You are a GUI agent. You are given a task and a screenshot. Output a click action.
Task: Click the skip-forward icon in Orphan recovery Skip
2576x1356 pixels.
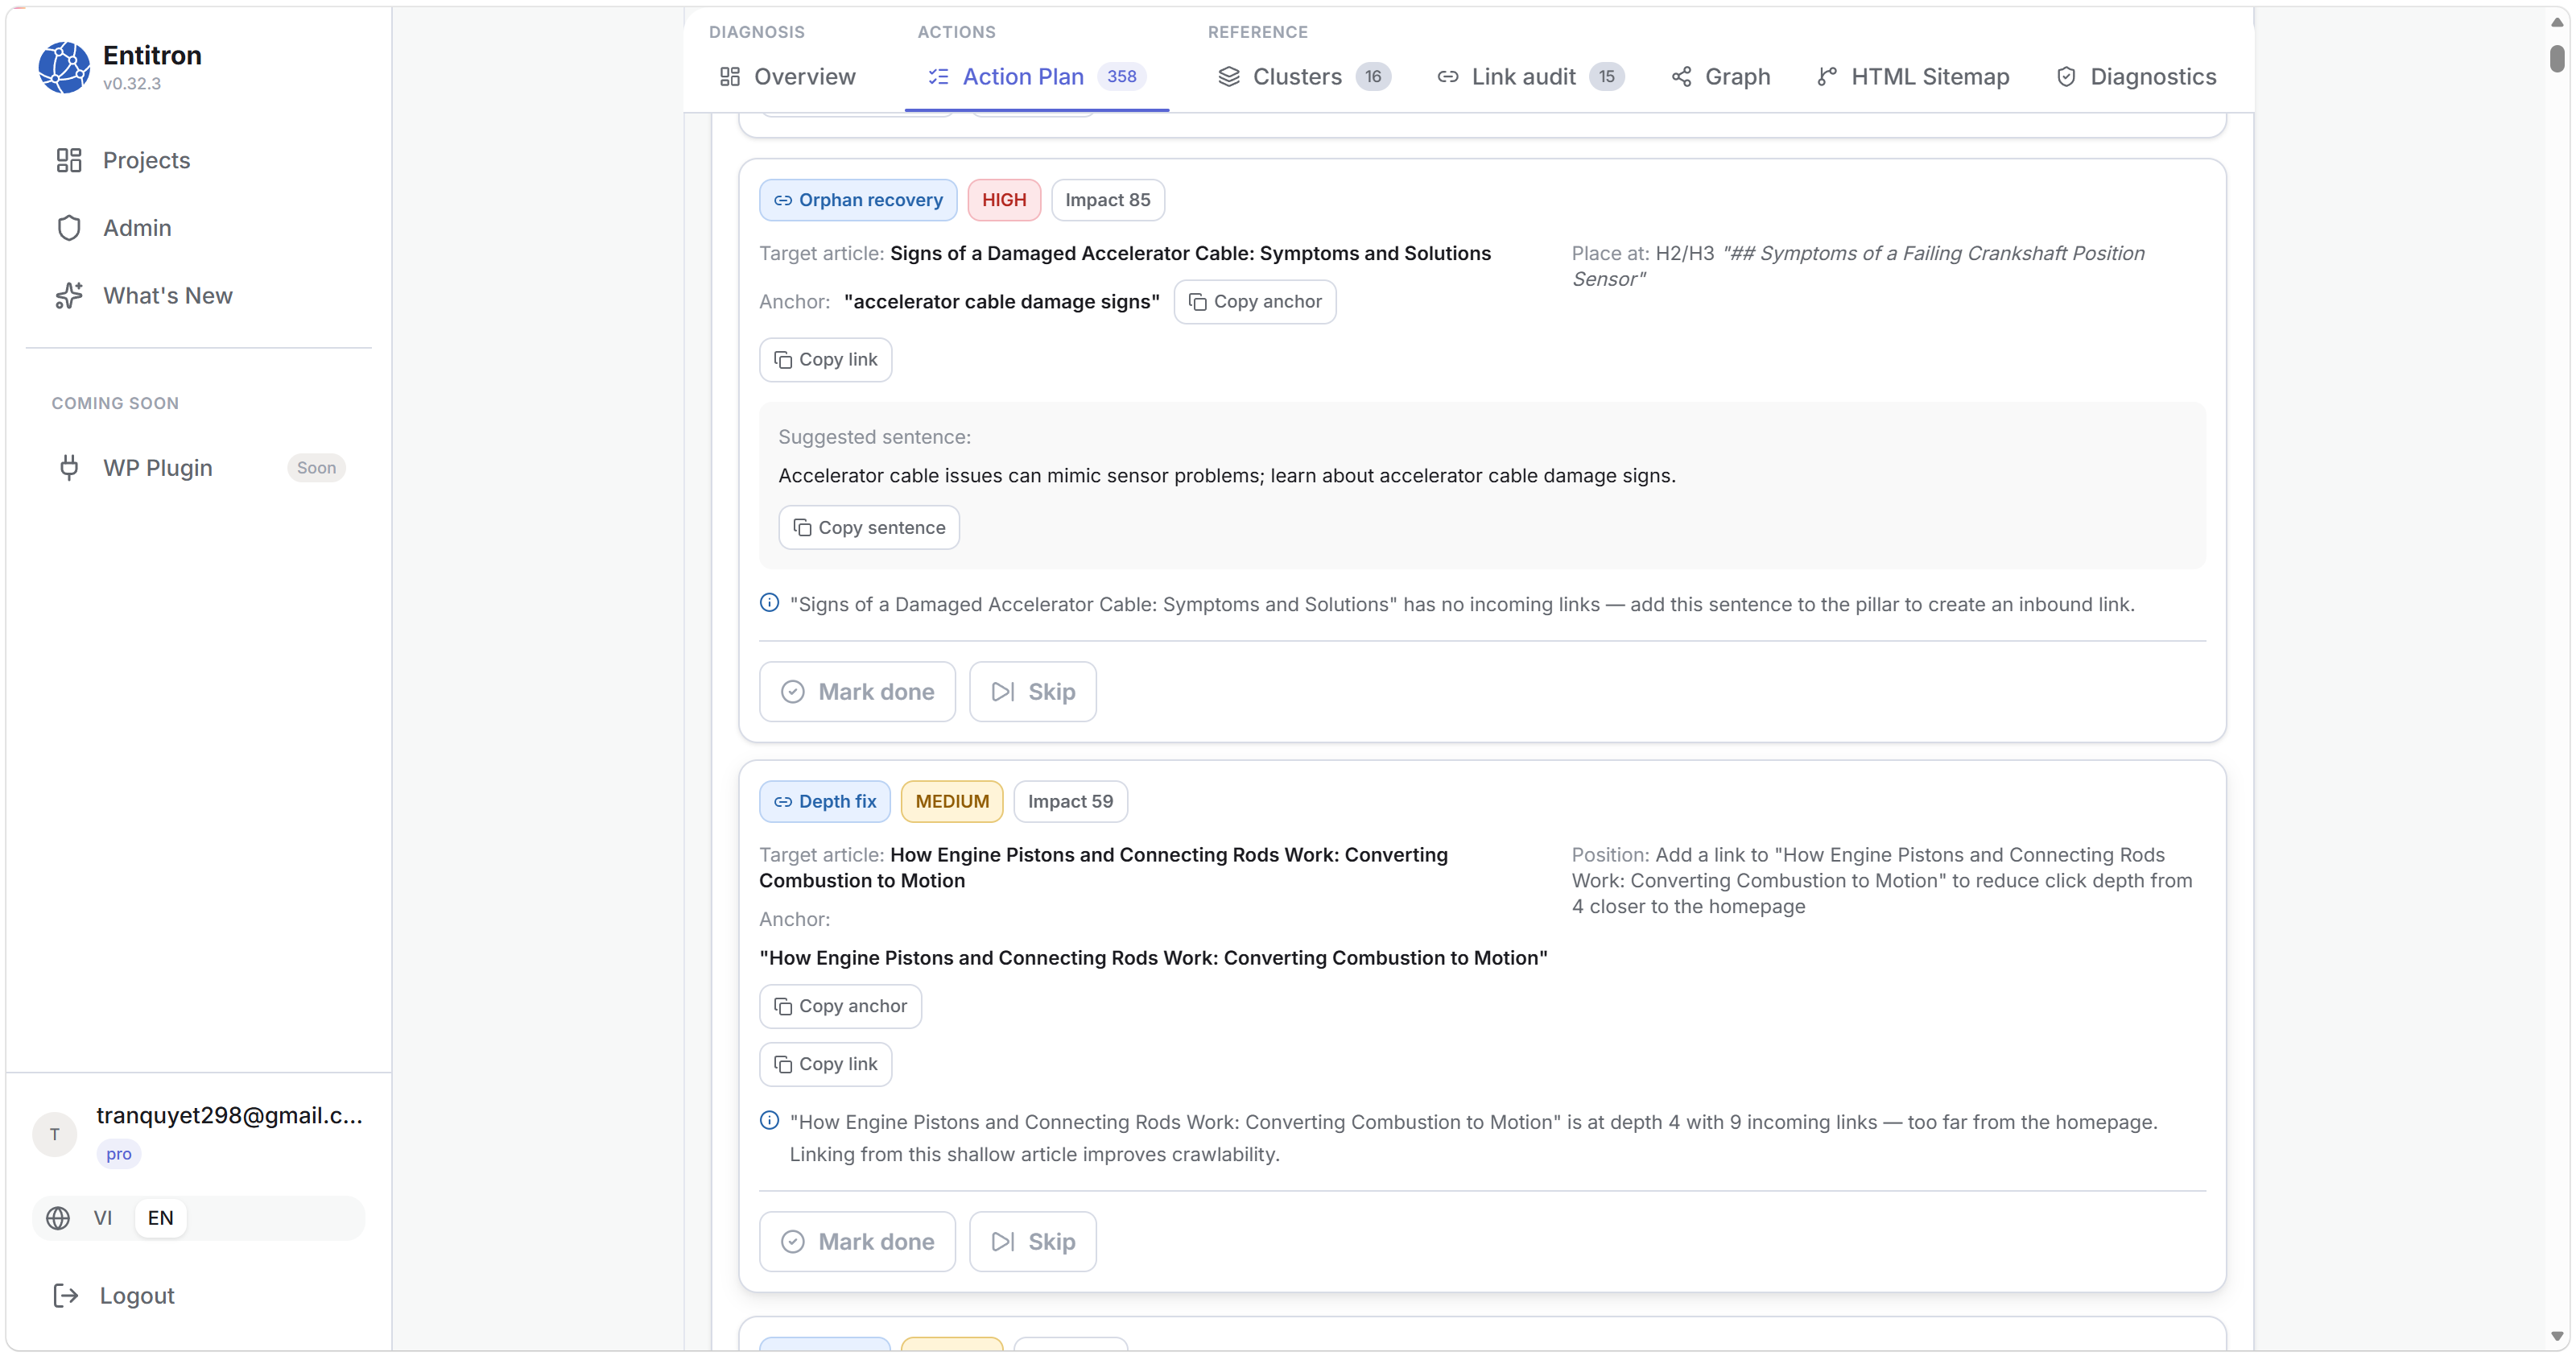click(x=1003, y=692)
